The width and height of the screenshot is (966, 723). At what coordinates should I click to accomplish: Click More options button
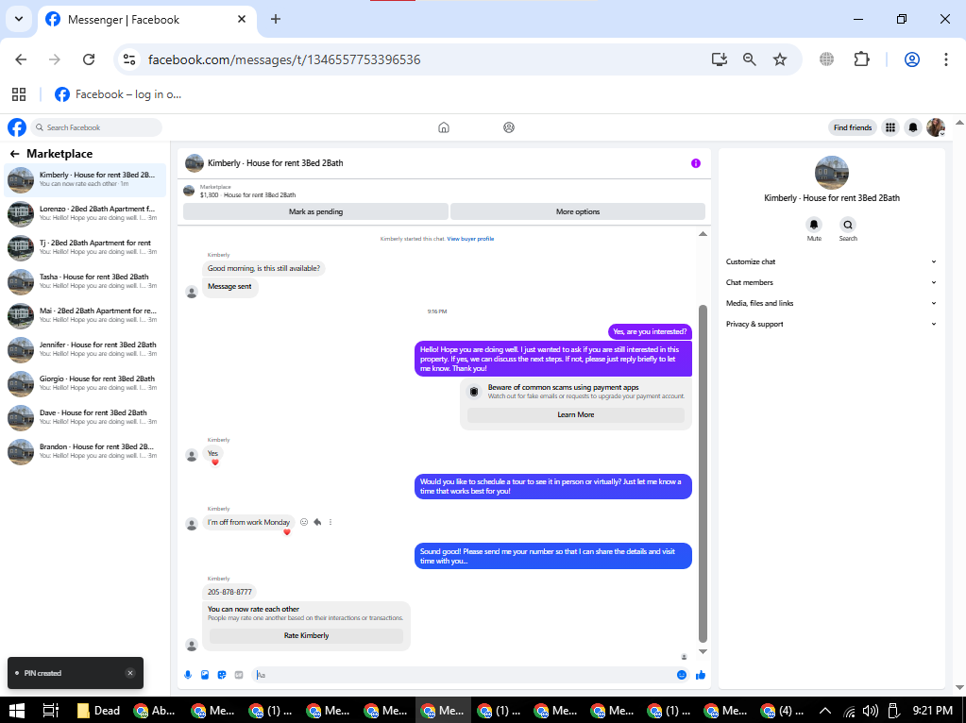577,211
